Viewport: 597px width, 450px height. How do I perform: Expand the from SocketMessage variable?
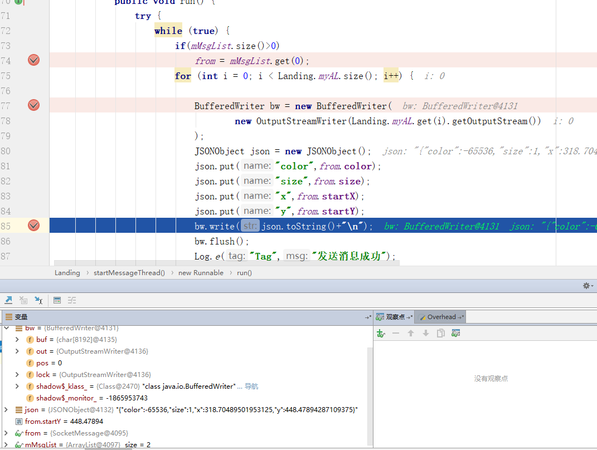point(6,433)
